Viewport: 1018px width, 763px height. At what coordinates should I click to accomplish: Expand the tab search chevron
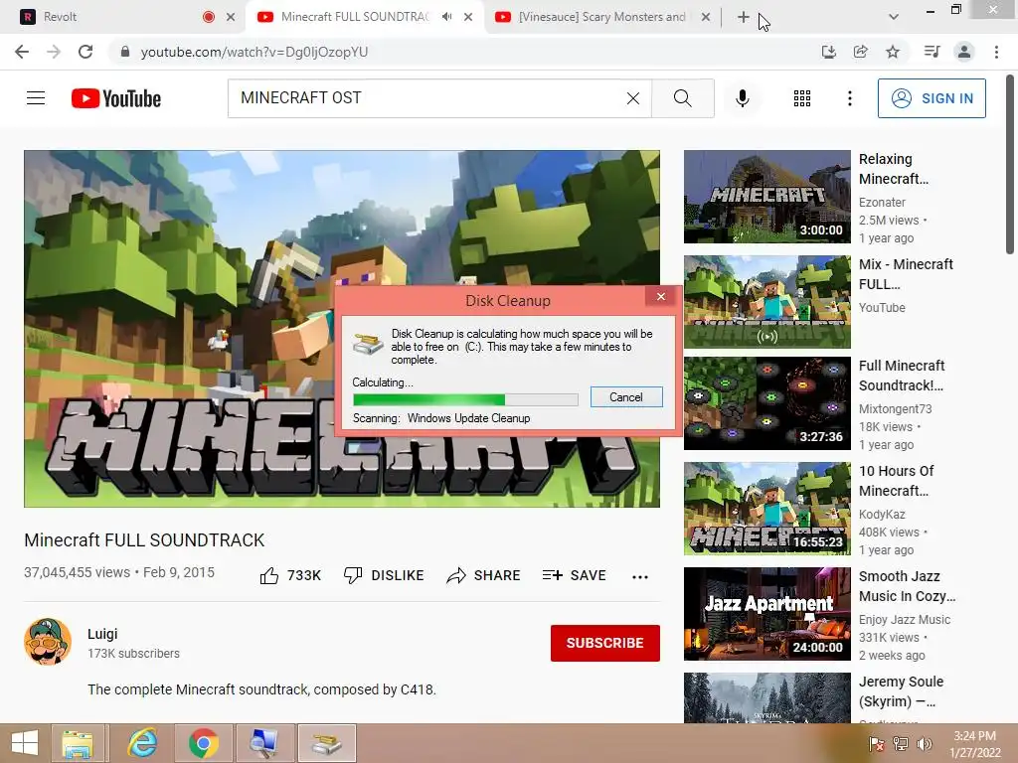pyautogui.click(x=894, y=17)
